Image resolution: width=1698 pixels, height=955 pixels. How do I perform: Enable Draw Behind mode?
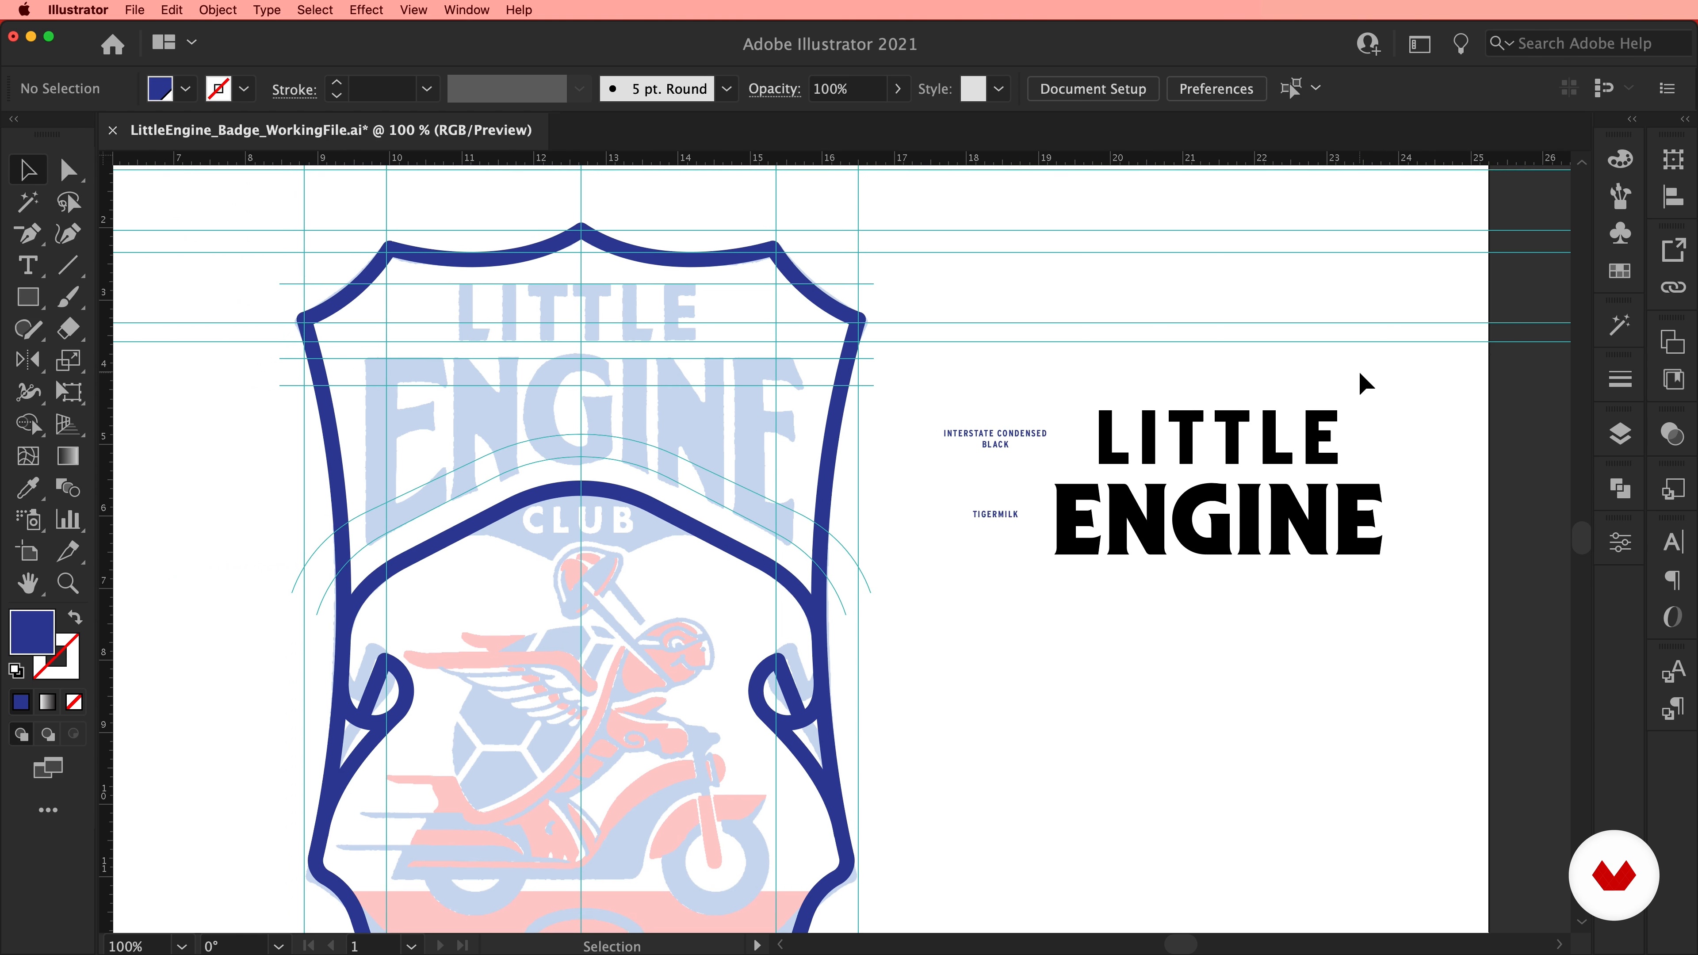47,734
